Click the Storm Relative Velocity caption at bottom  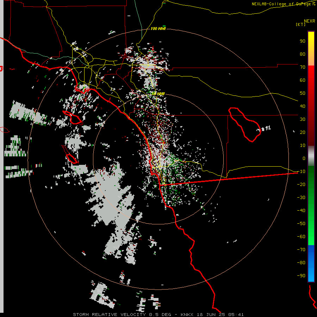[158, 315]
